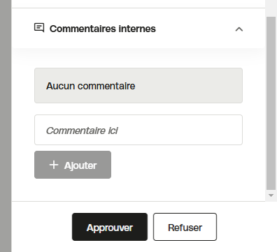The width and height of the screenshot is (277, 252).
Task: Collapse the Commentaires internes section with chevron
Action: (239, 29)
